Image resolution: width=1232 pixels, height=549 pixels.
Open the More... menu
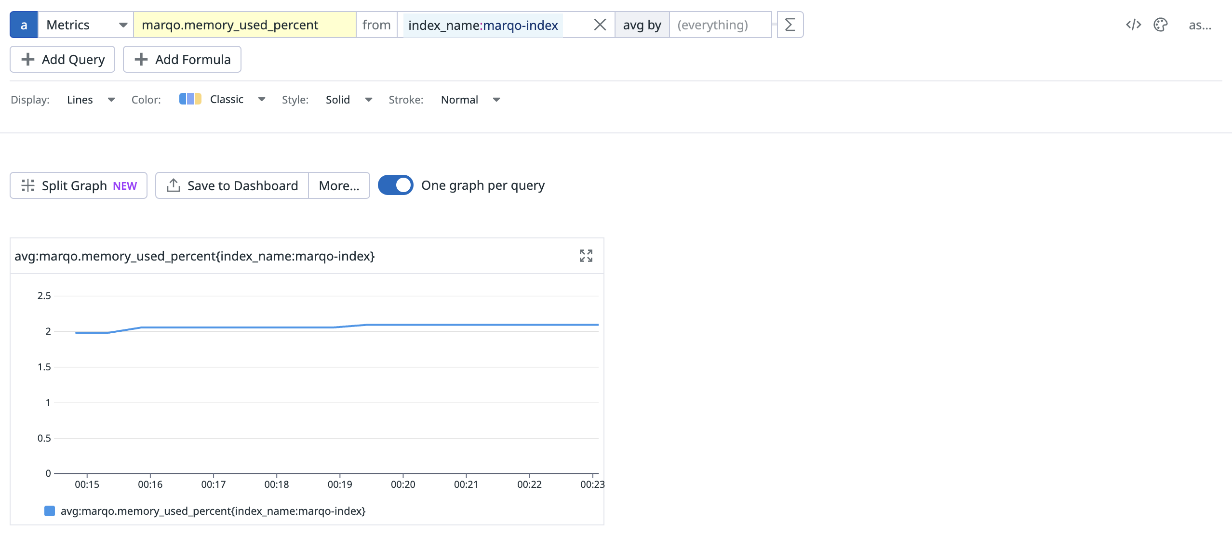[x=339, y=186]
